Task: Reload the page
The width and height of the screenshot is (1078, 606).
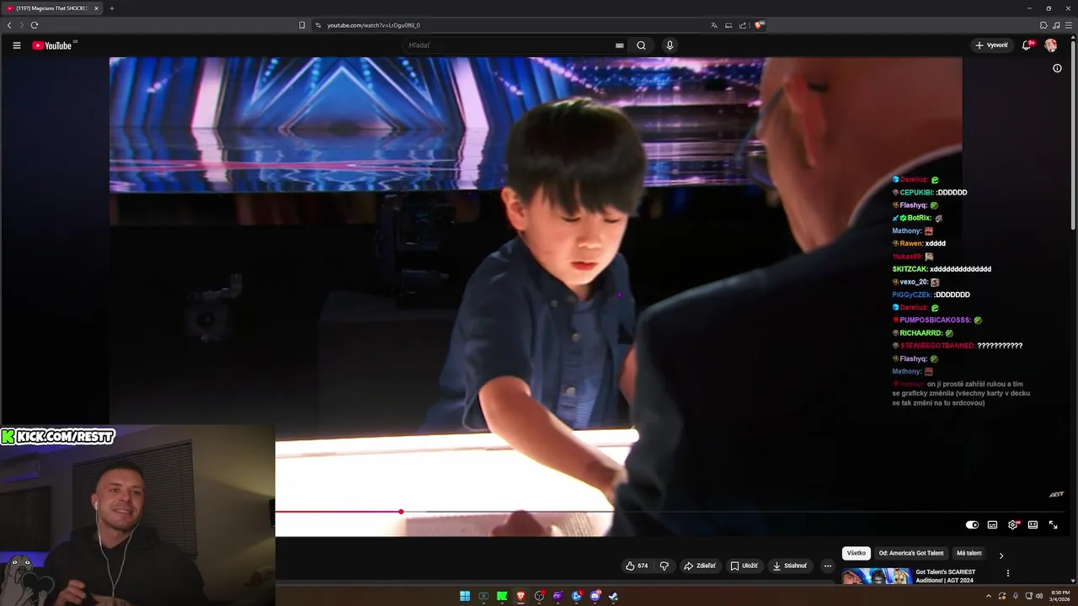Action: [x=35, y=25]
